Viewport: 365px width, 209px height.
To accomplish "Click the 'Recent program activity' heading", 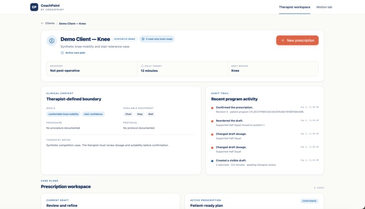I will [x=235, y=99].
